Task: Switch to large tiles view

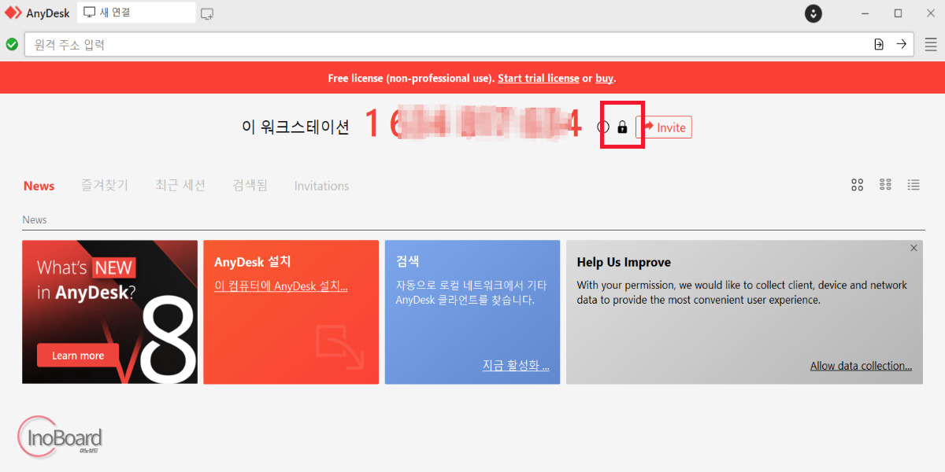Action: 858,185
